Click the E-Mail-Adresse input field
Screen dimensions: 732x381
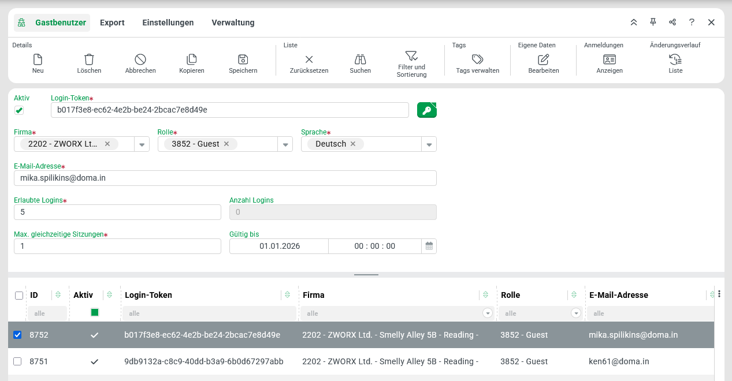(x=225, y=178)
